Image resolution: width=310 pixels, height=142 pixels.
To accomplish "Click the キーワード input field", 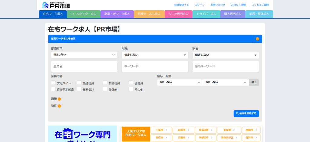I will (x=155, y=66).
